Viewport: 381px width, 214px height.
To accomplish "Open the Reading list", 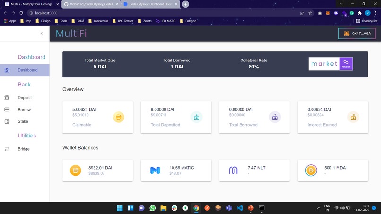I will [367, 21].
